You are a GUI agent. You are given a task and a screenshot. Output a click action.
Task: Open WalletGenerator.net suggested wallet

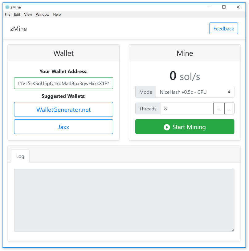coord(63,110)
